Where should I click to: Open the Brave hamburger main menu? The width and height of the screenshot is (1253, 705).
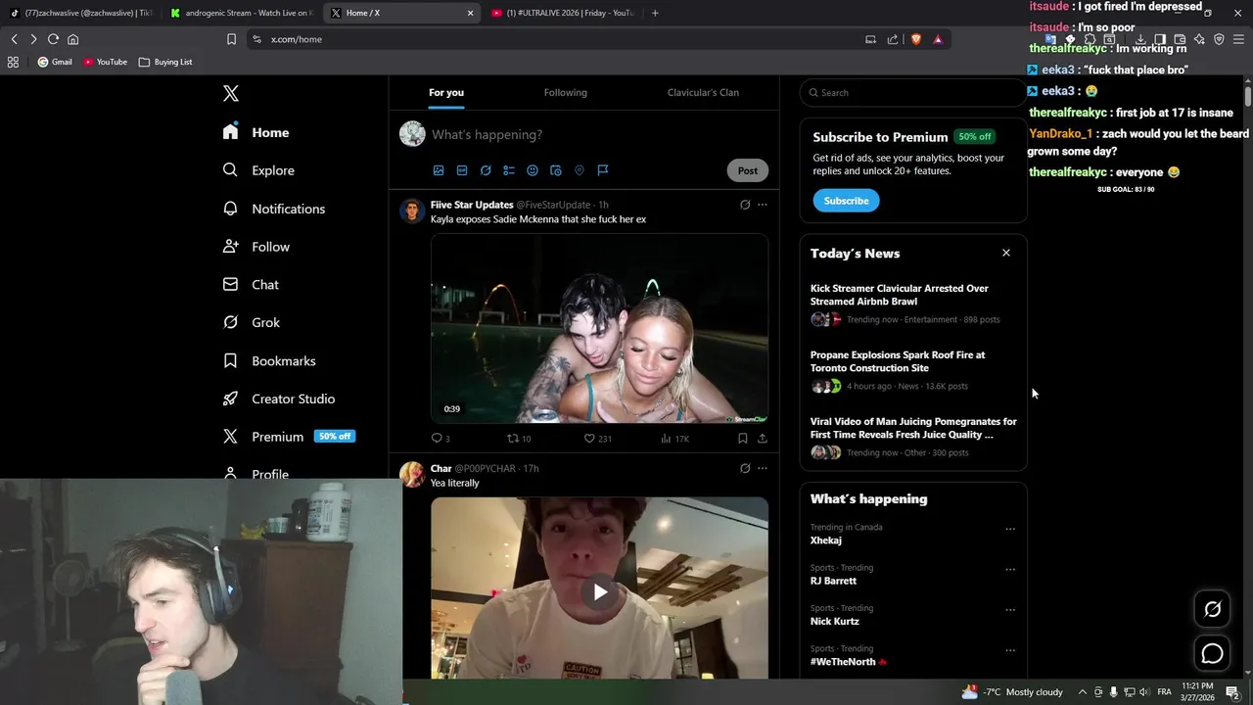click(1238, 39)
